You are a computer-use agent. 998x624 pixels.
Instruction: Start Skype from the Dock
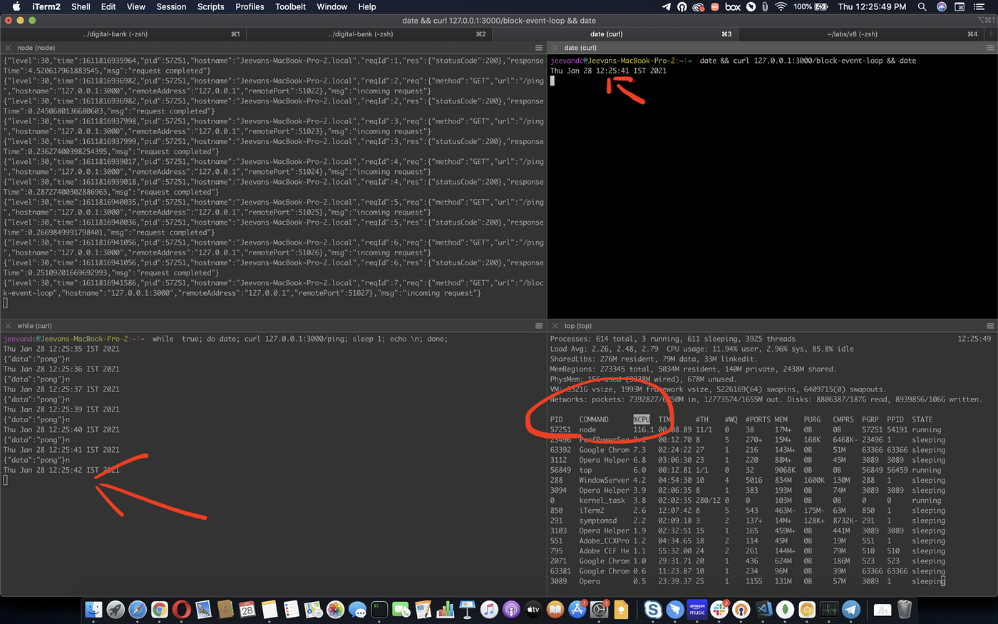point(654,610)
